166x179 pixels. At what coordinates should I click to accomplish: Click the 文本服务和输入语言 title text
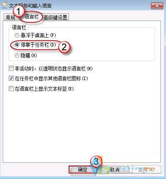(30, 6)
